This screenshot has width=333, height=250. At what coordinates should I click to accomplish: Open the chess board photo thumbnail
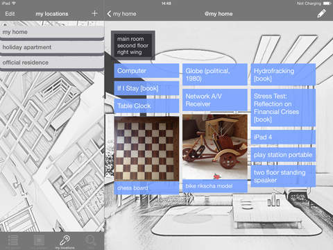click(146, 149)
